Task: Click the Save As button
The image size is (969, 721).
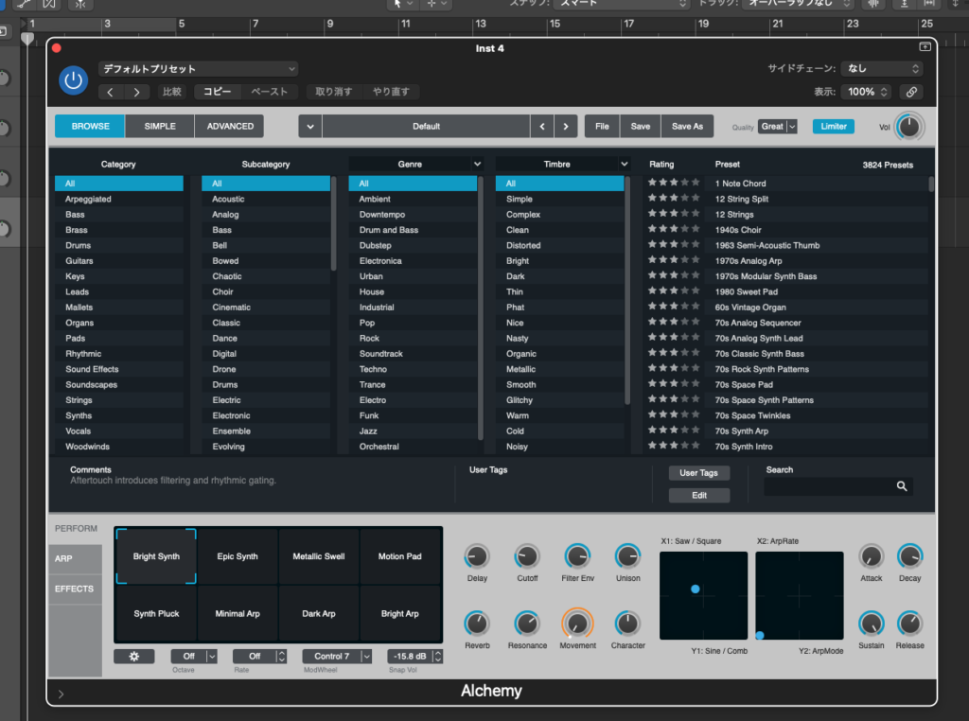Action: coord(687,126)
